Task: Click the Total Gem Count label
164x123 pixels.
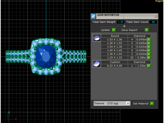Action: pyautogui.click(x=137, y=22)
